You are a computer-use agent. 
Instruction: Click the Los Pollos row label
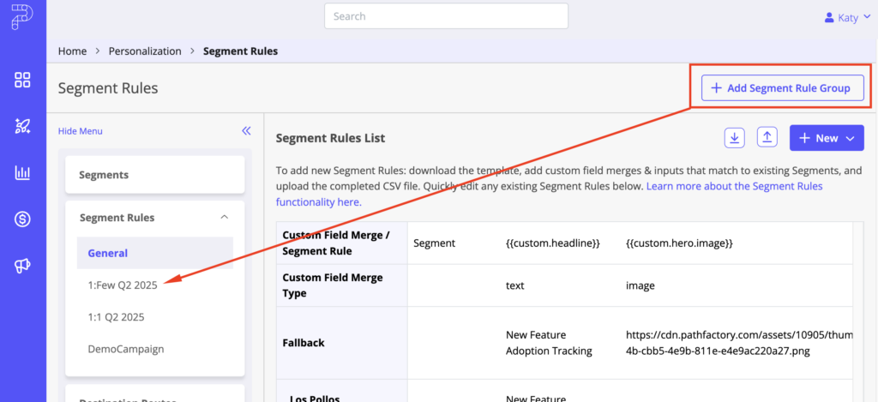click(x=315, y=398)
